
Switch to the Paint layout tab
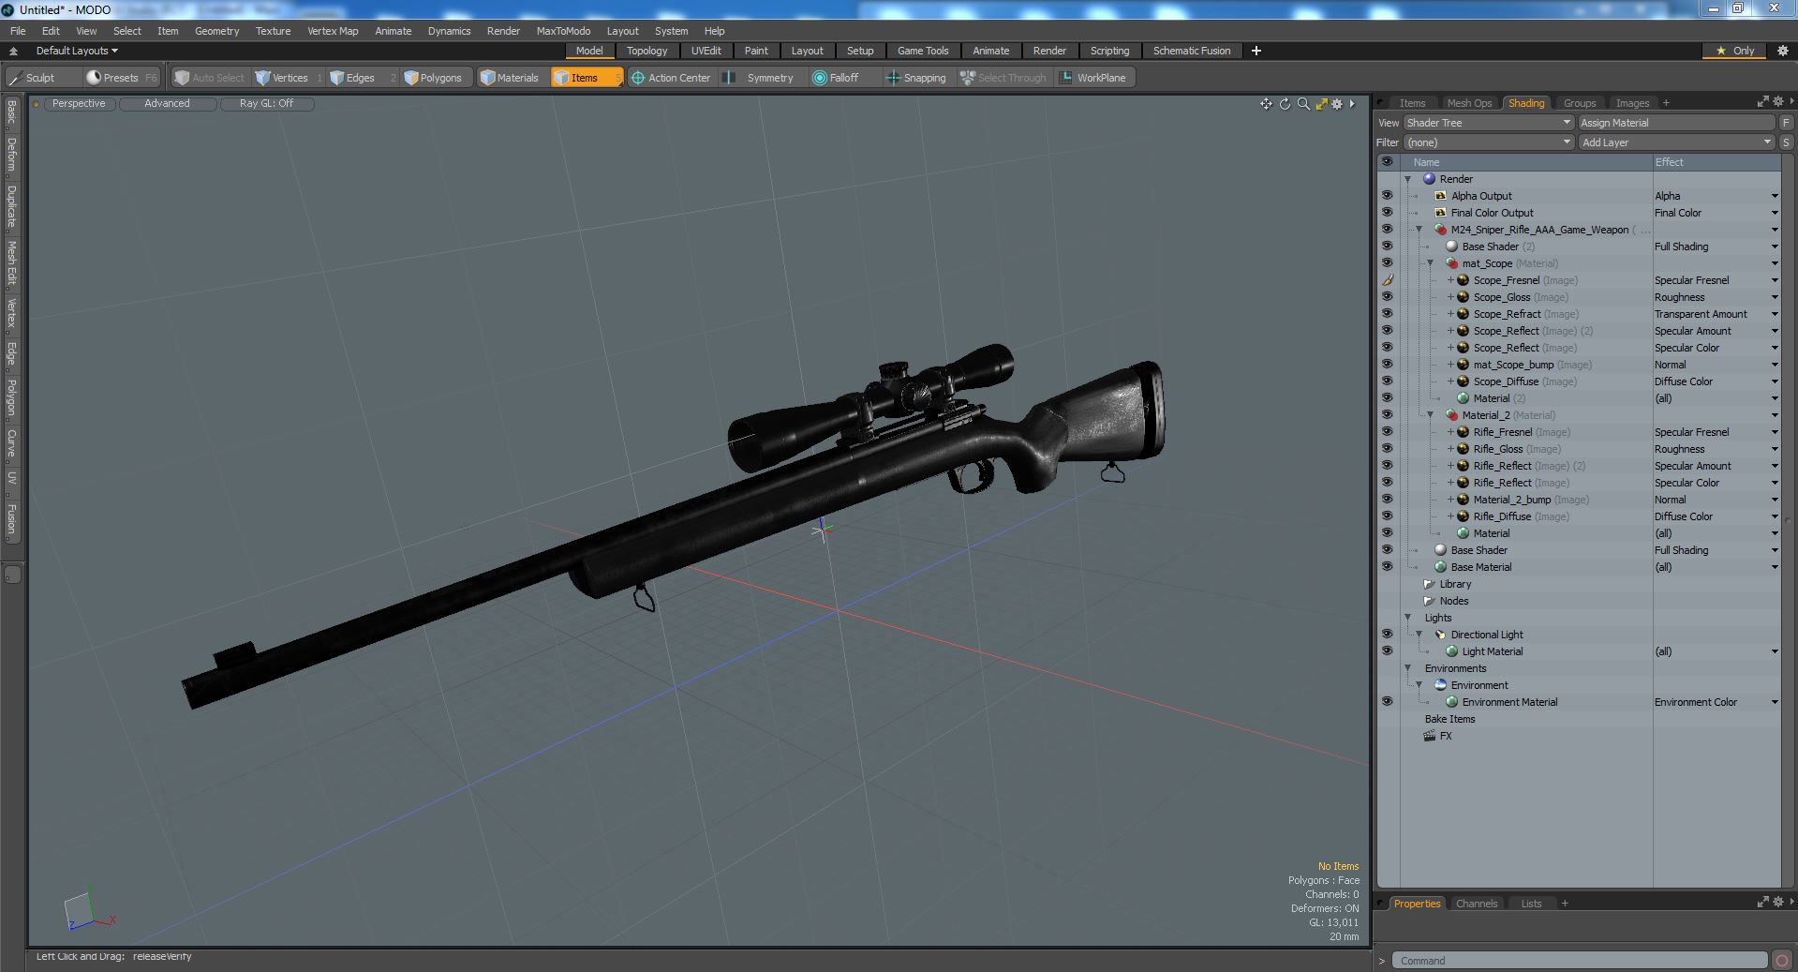[756, 51]
